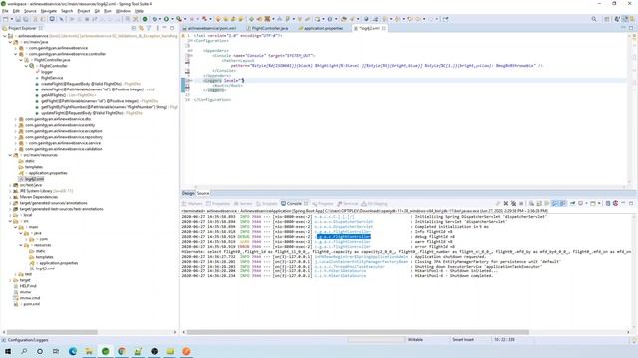
Task: Open Display Selected Console dropdown
Action: [586, 203]
